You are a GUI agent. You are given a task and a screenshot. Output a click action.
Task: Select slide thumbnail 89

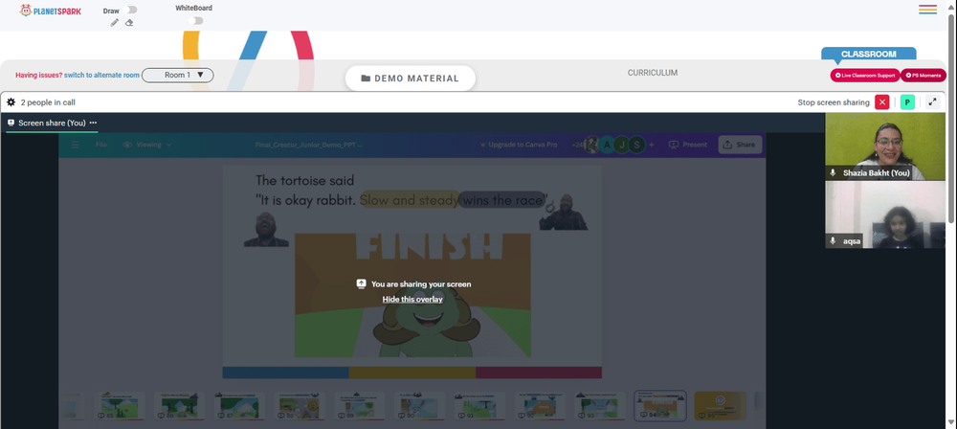click(360, 406)
